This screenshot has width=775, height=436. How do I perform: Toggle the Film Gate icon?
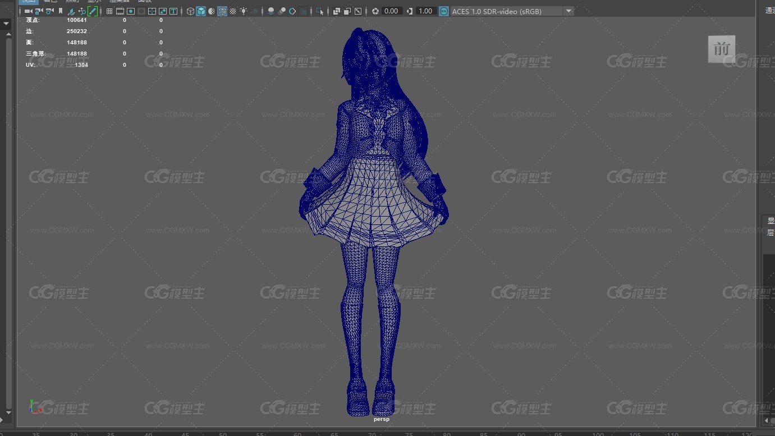120,11
